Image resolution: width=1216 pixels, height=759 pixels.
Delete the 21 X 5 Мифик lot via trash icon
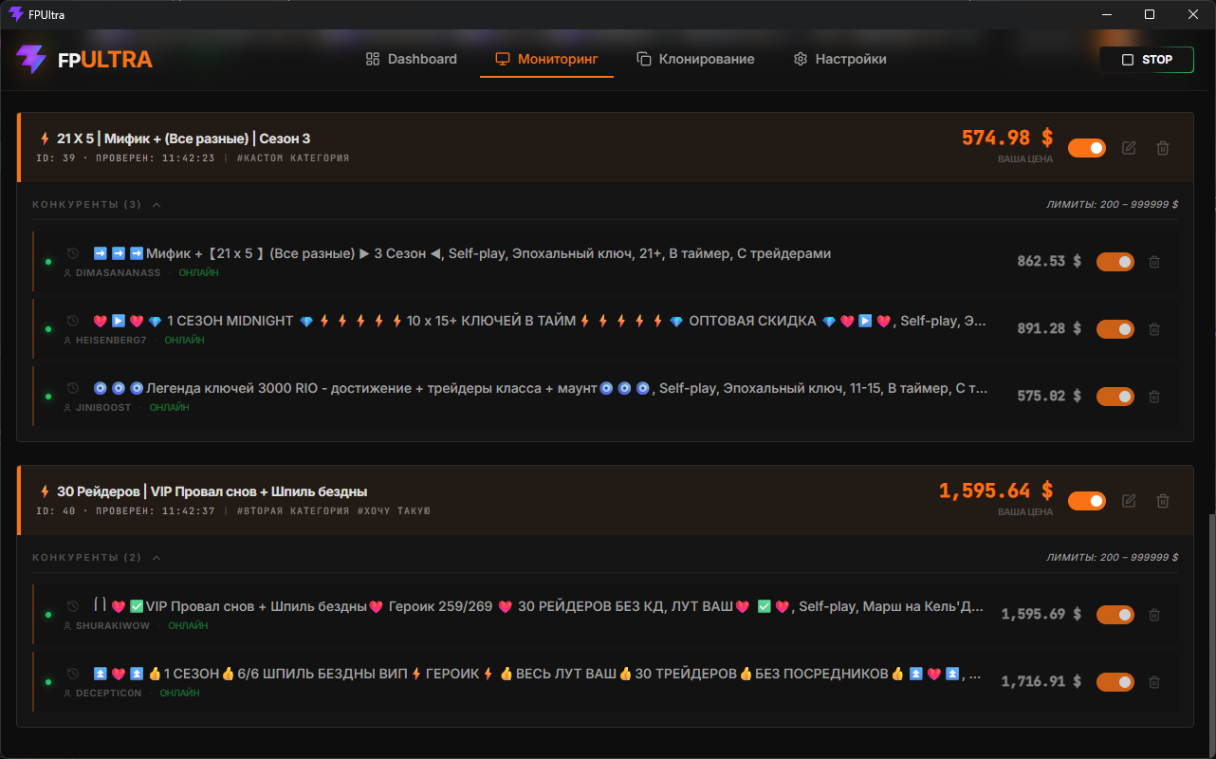[x=1163, y=148]
